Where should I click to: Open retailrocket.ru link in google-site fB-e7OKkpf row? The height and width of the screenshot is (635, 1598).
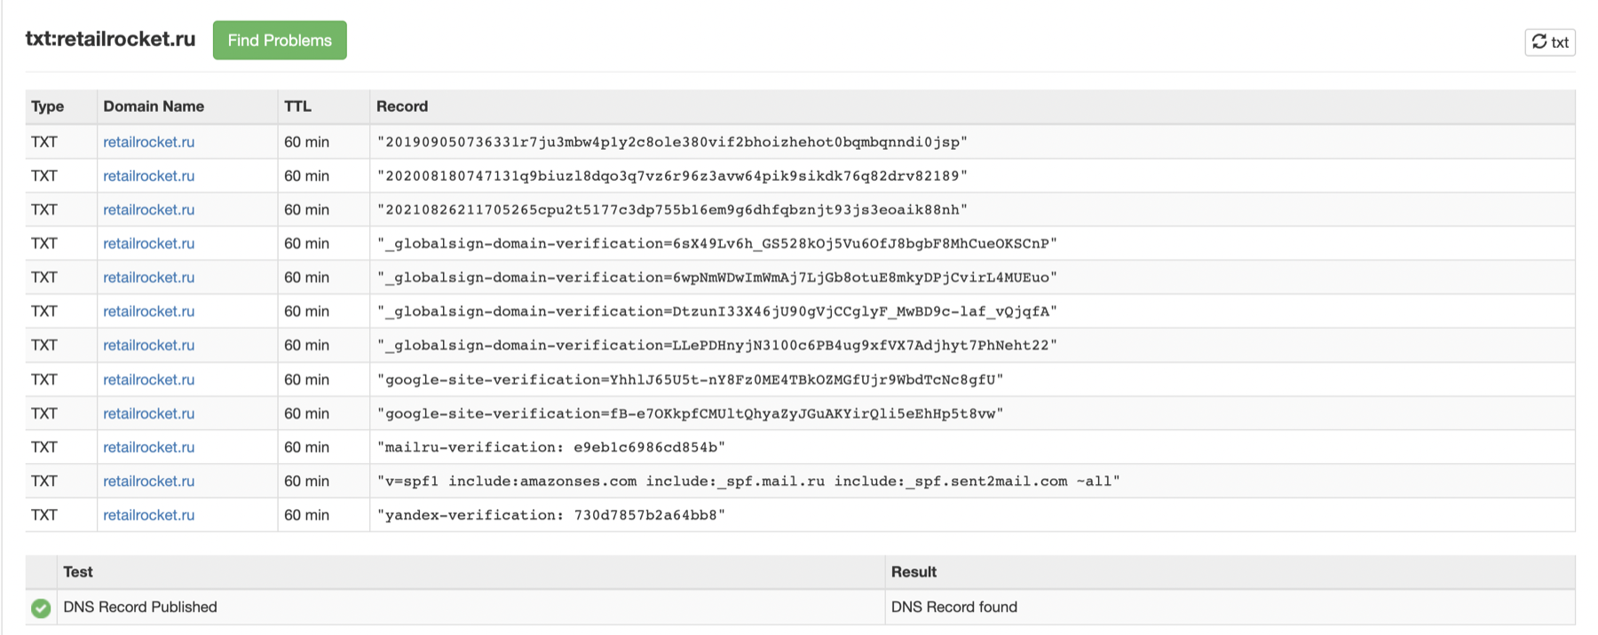pos(148,413)
